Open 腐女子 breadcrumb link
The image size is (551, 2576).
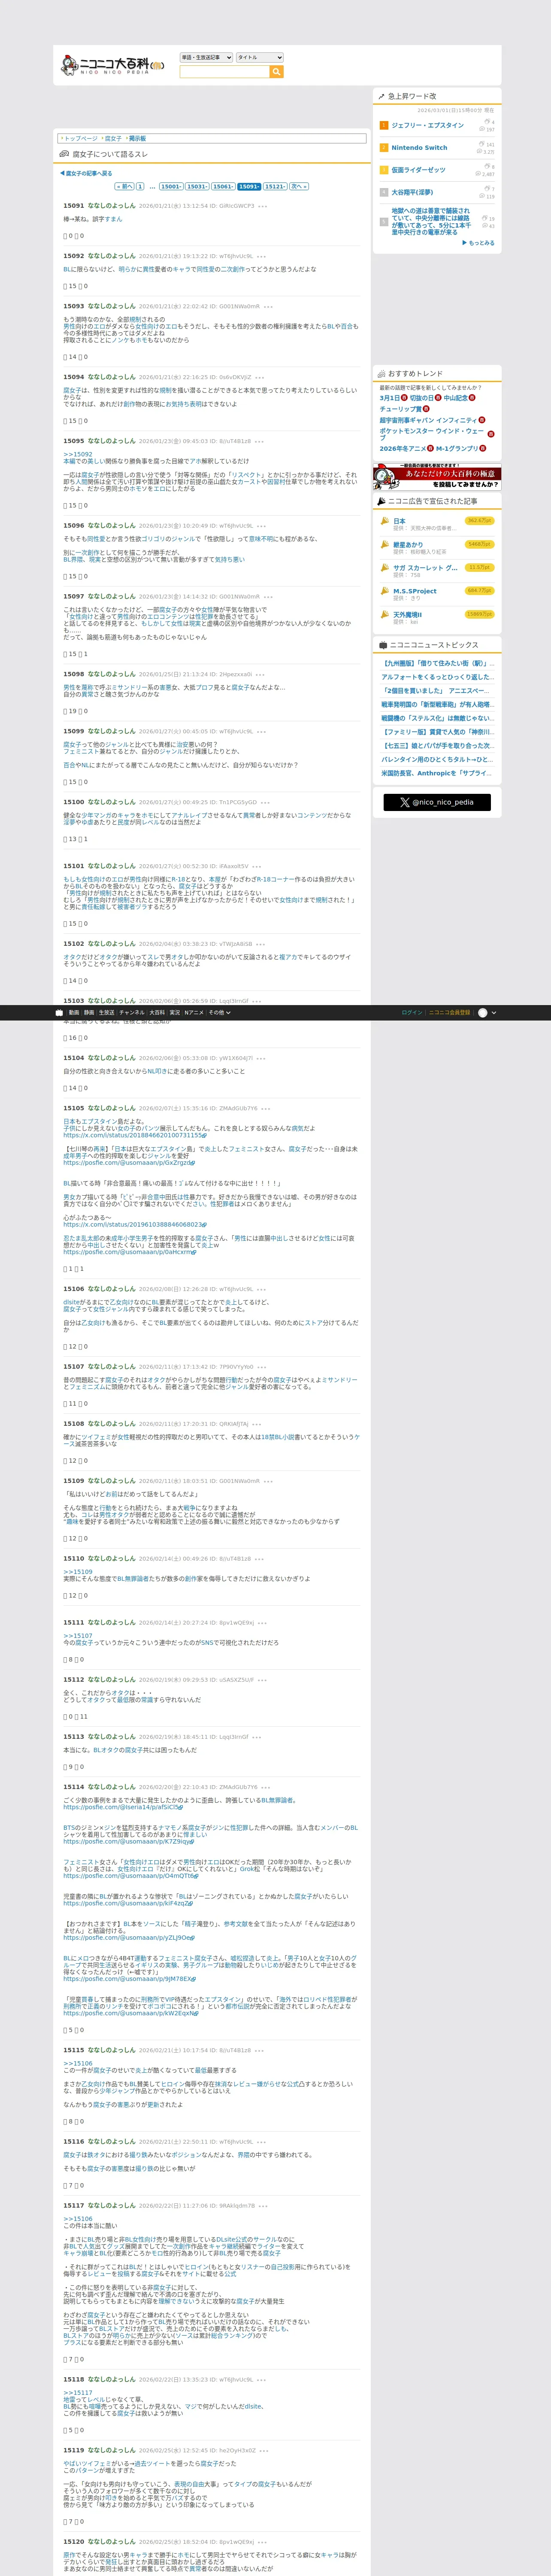[113, 139]
